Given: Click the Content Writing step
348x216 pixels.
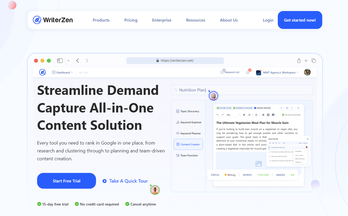Looking at the screenshot, I should tap(262, 108).
